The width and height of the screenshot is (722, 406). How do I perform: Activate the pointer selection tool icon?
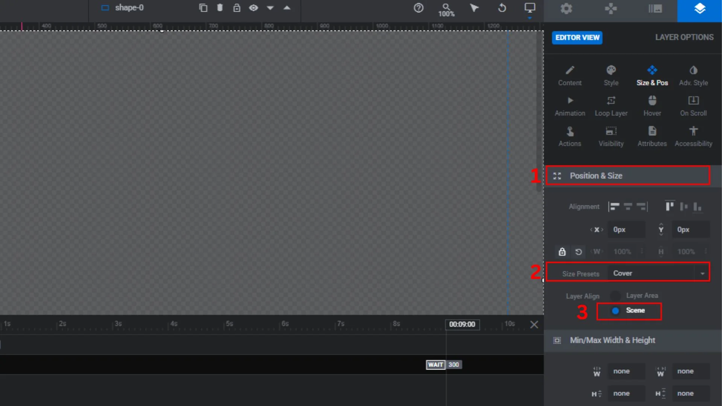(474, 8)
